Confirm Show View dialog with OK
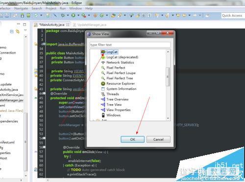The height and width of the screenshot is (182, 245). (132, 139)
